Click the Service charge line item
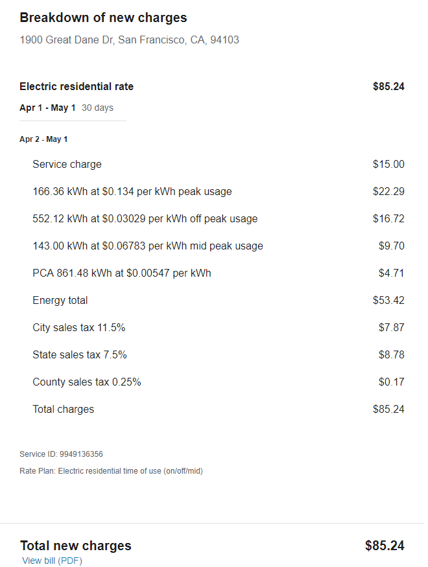Image resolution: width=428 pixels, height=567 pixels. (219, 164)
